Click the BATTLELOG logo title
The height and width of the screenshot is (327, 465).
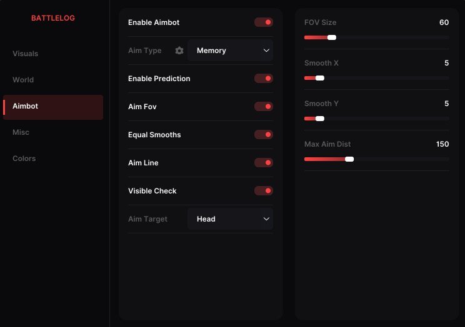point(53,18)
